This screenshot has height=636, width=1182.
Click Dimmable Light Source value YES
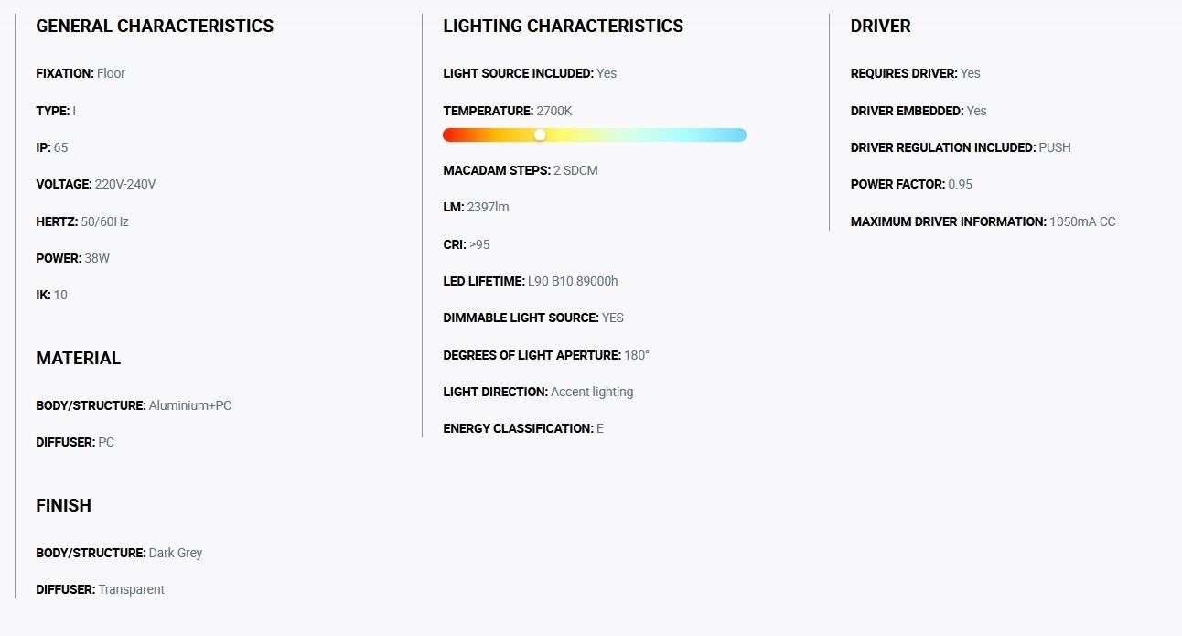click(x=613, y=318)
